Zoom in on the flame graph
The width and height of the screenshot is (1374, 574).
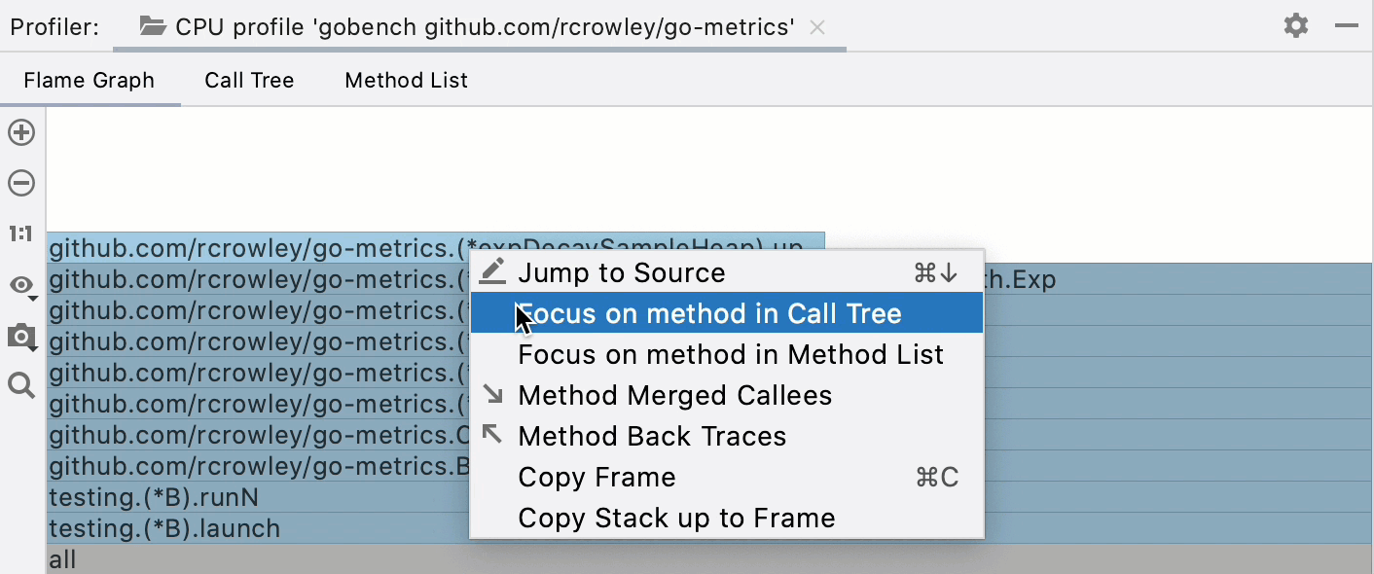tap(21, 132)
